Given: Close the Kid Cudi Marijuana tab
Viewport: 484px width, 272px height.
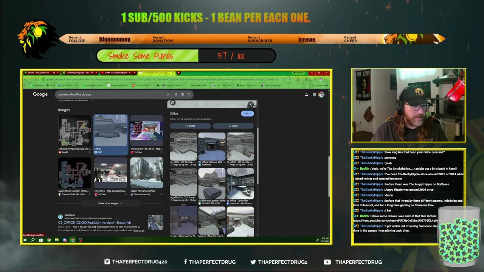Looking at the screenshot, I should pos(135,73).
